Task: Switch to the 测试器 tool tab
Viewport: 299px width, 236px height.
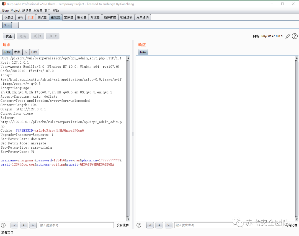Action: [x=42, y=17]
